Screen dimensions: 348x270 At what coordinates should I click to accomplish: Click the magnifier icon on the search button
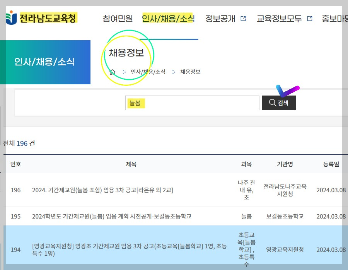[x=272, y=103]
